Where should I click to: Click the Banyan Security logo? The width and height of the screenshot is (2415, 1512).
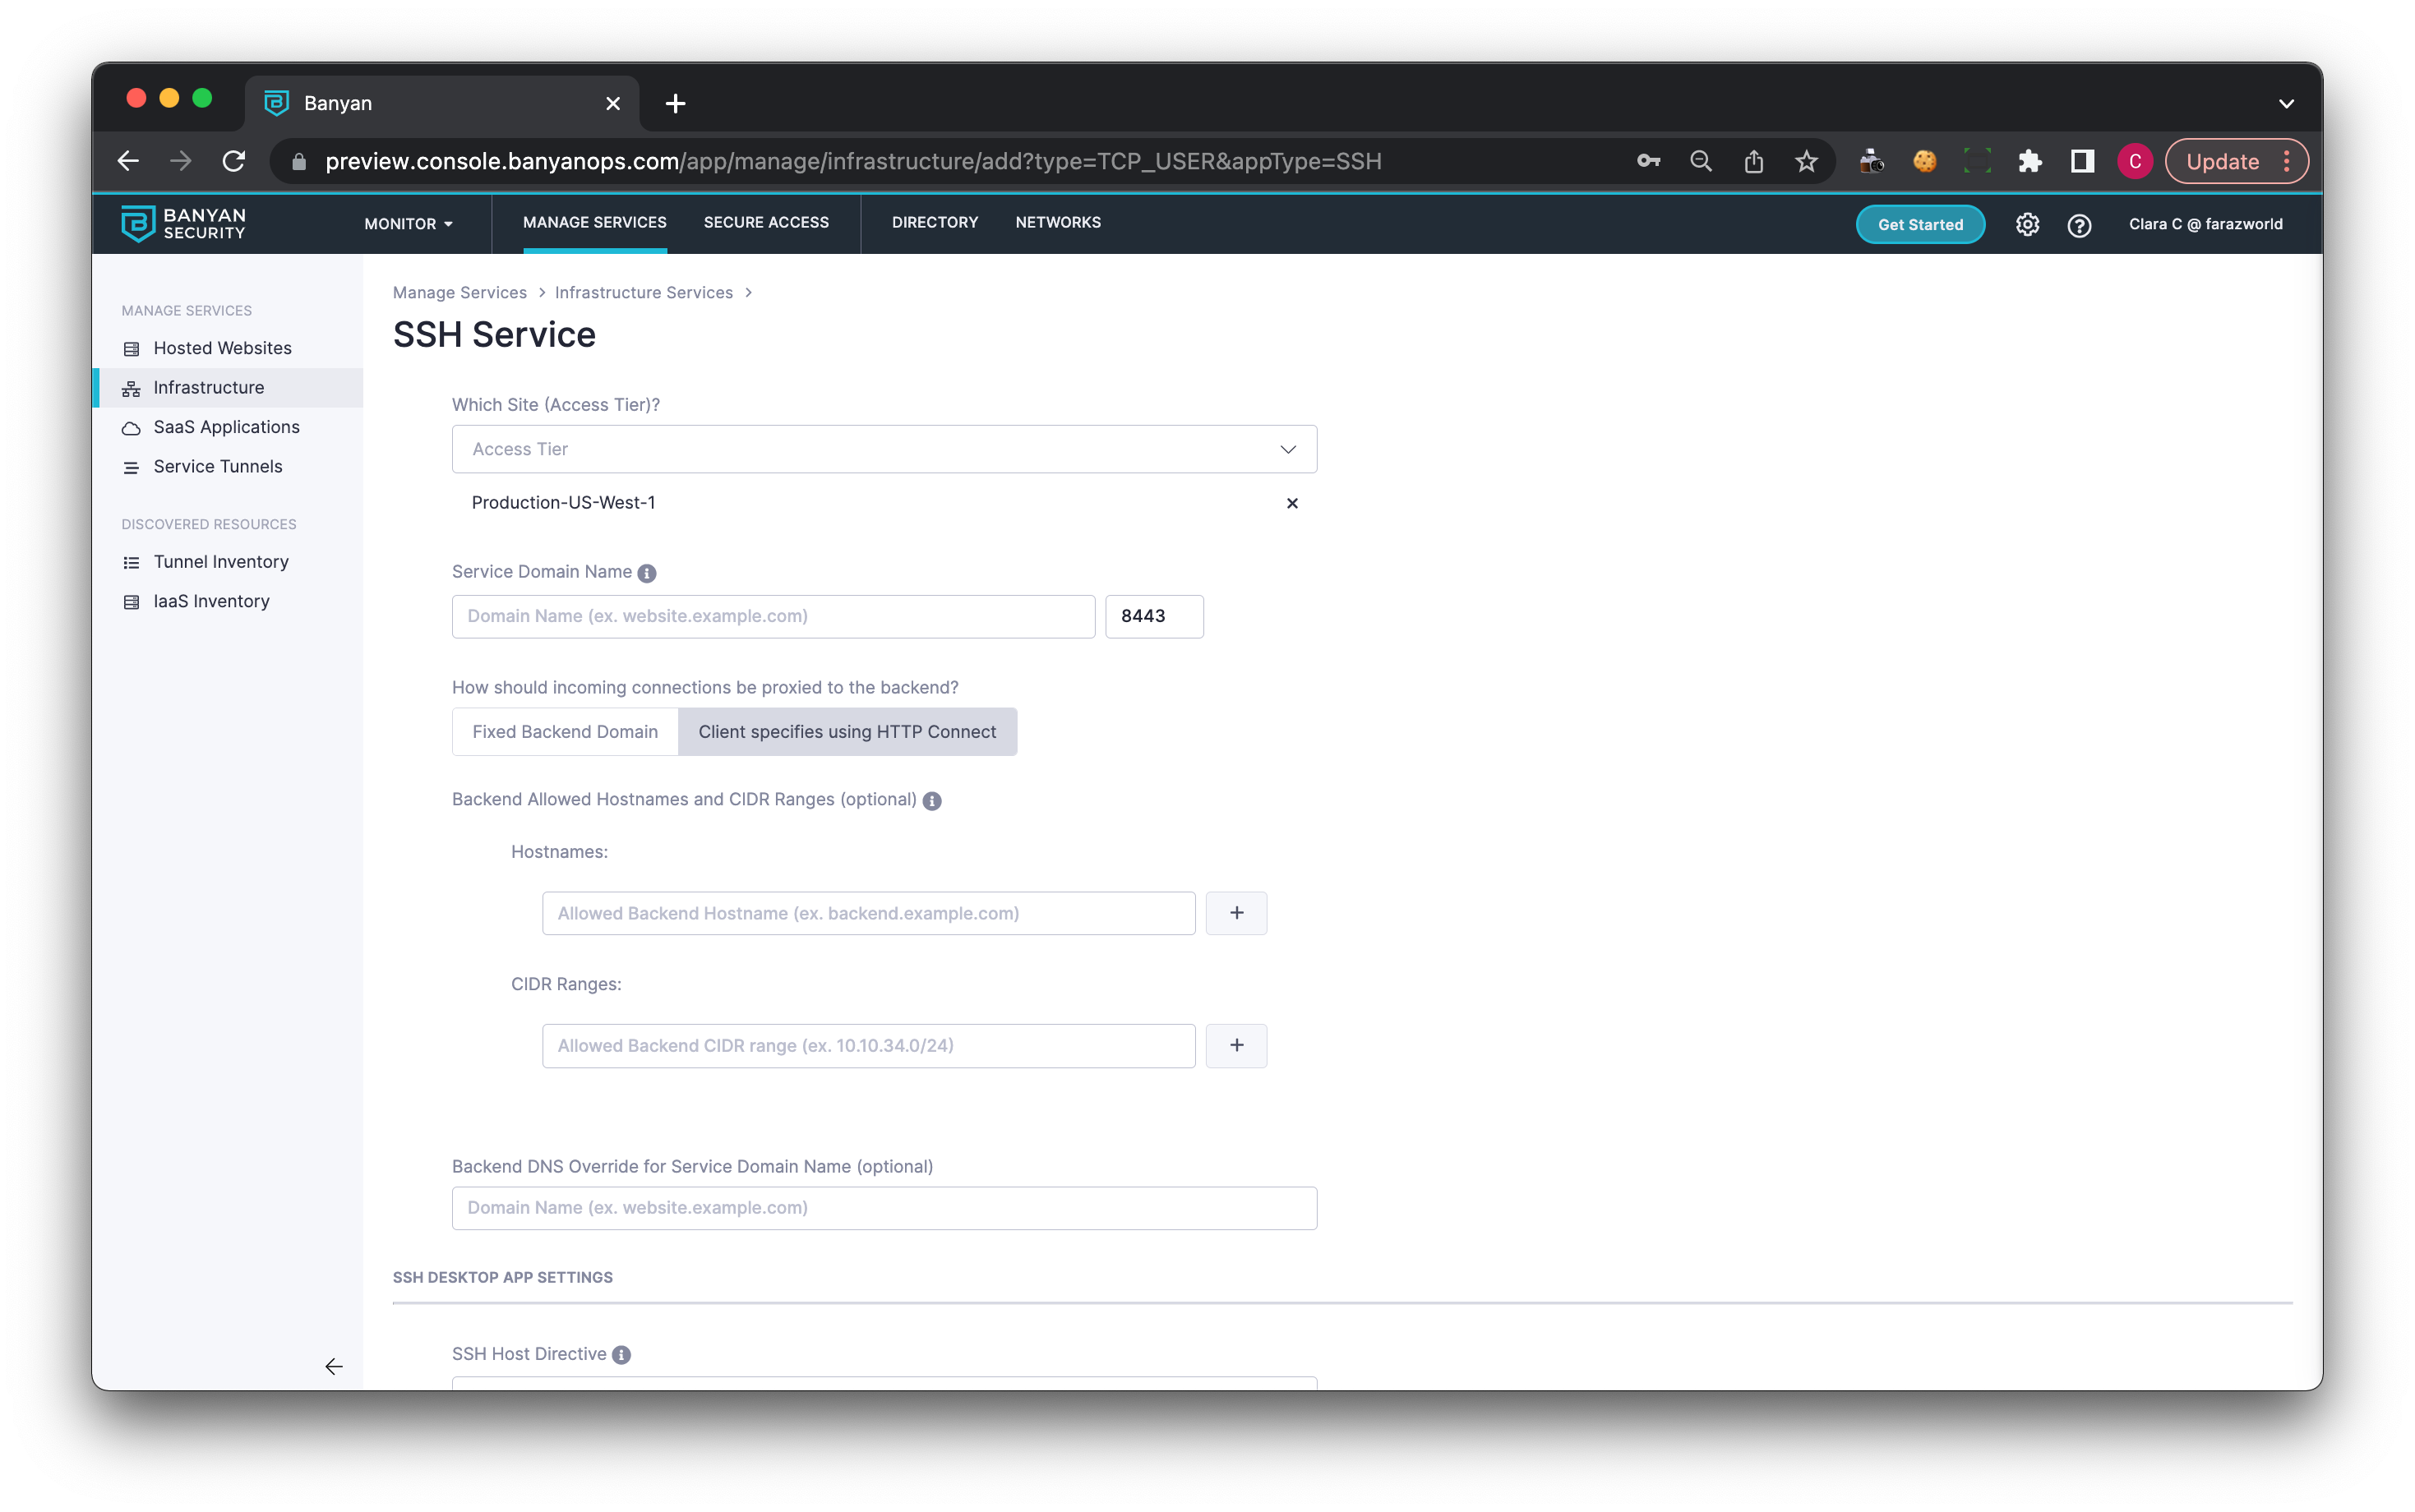[183, 224]
